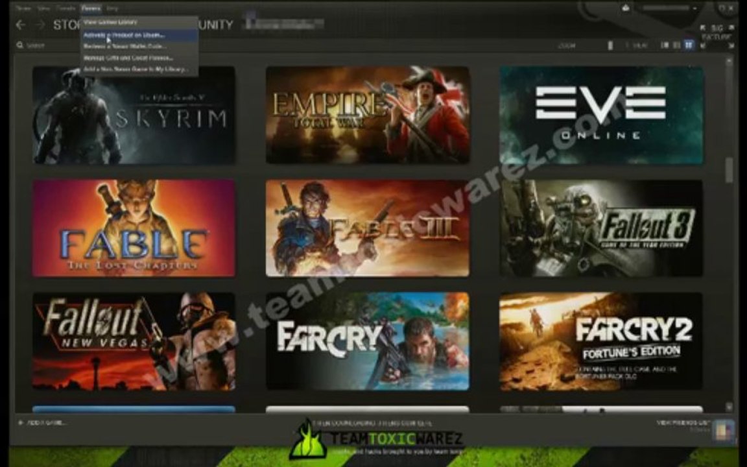Go back with the left arrow

21,25
